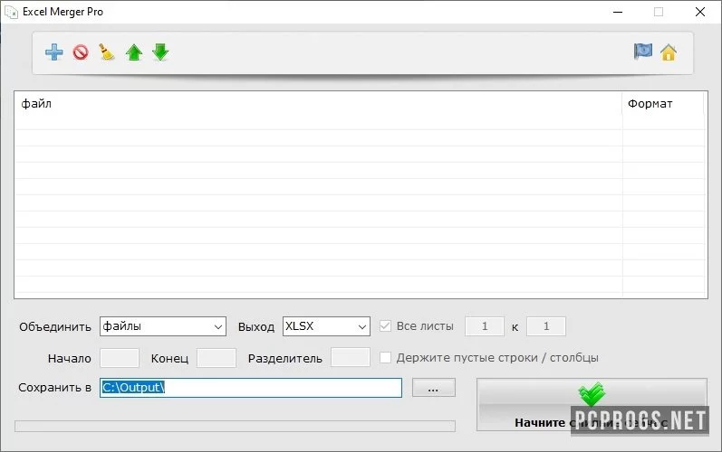Clear the file list with broom icon
Screen dimensions: 722x452
[x=107, y=52]
